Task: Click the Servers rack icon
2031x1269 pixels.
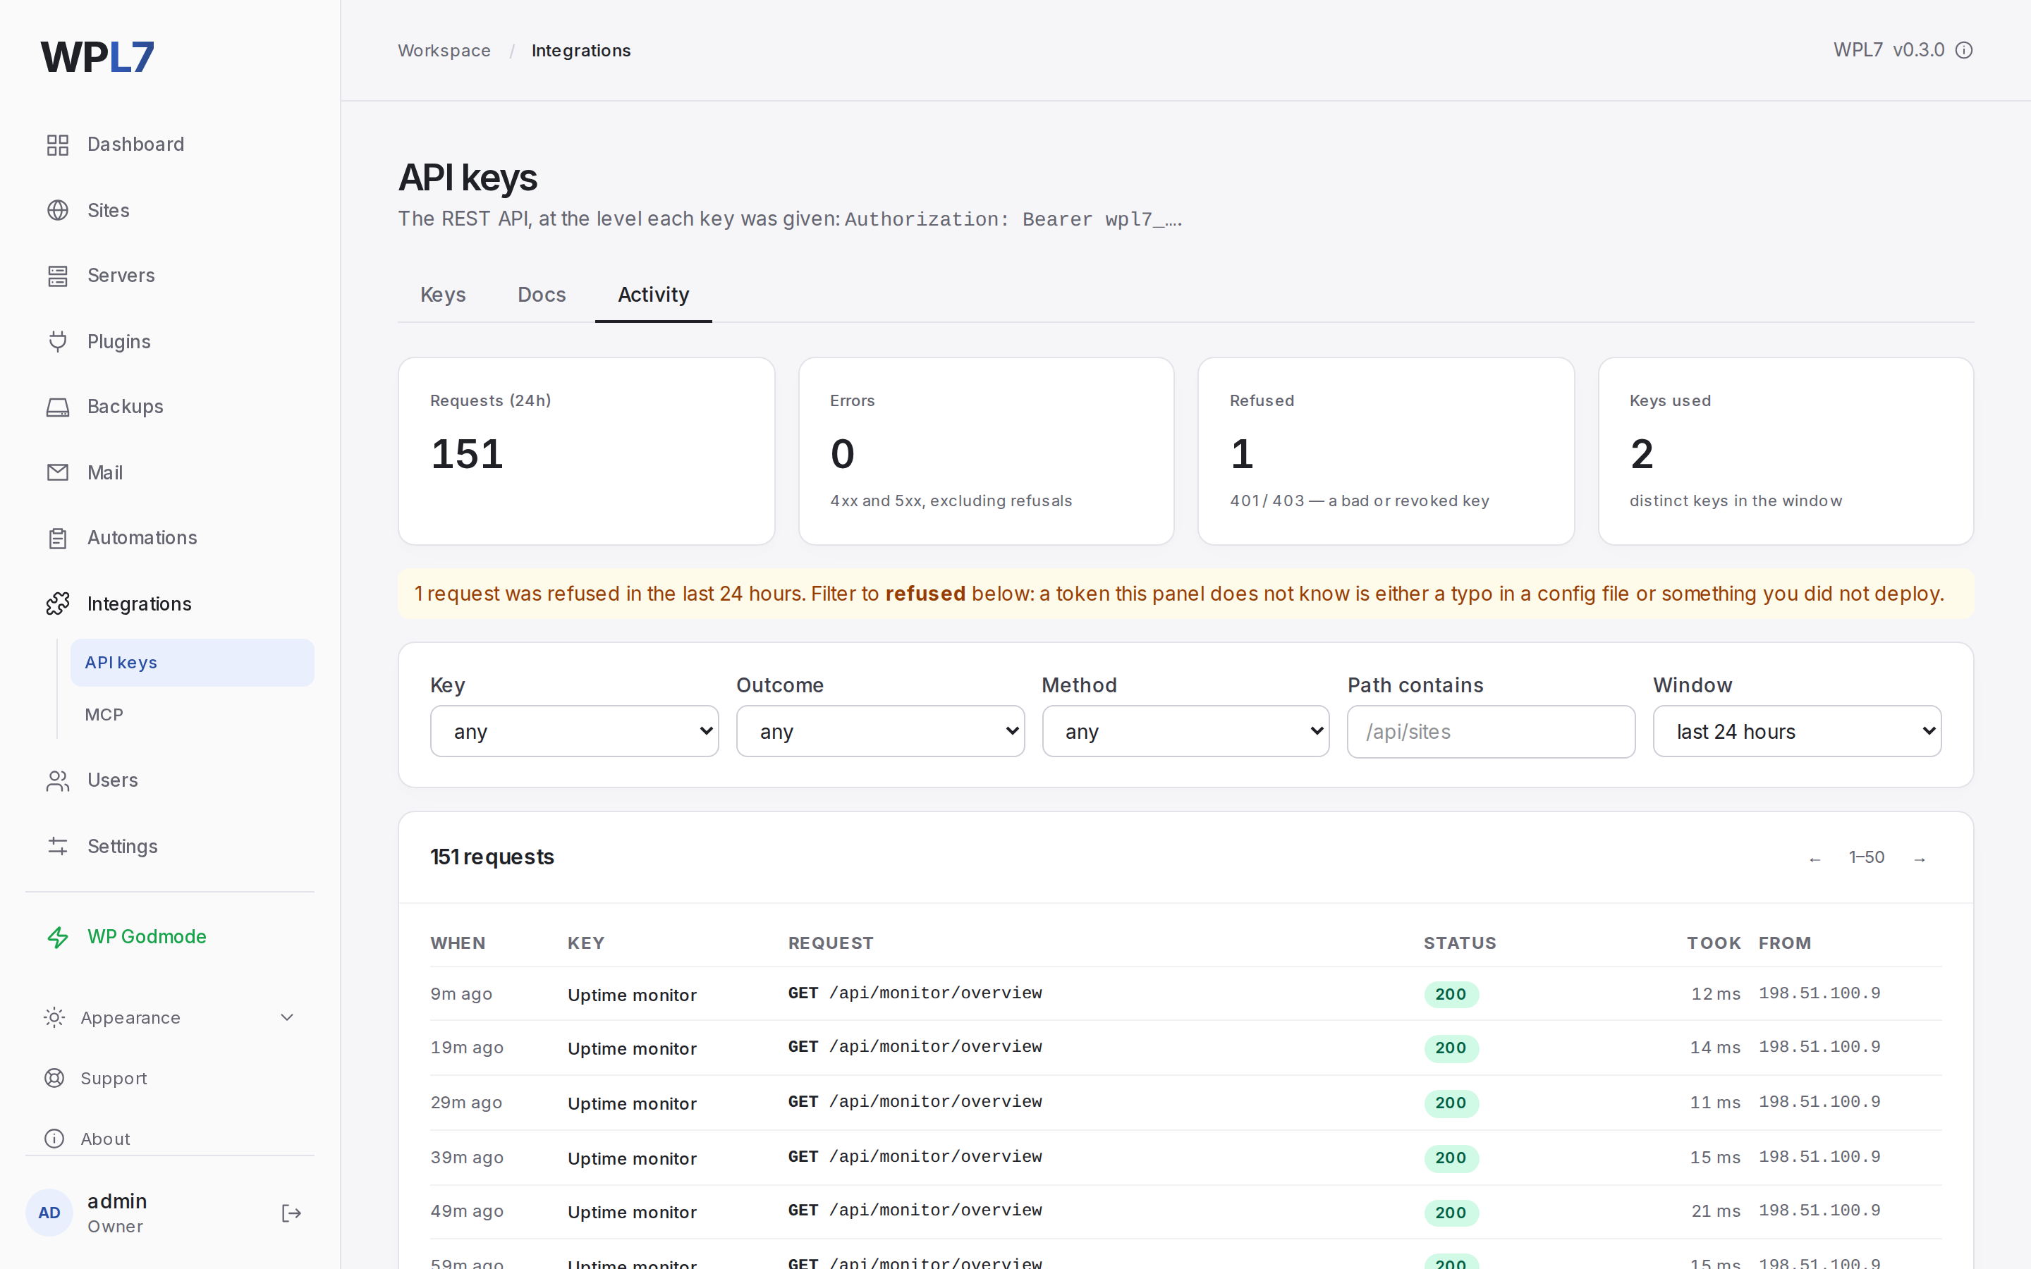Action: coord(57,275)
